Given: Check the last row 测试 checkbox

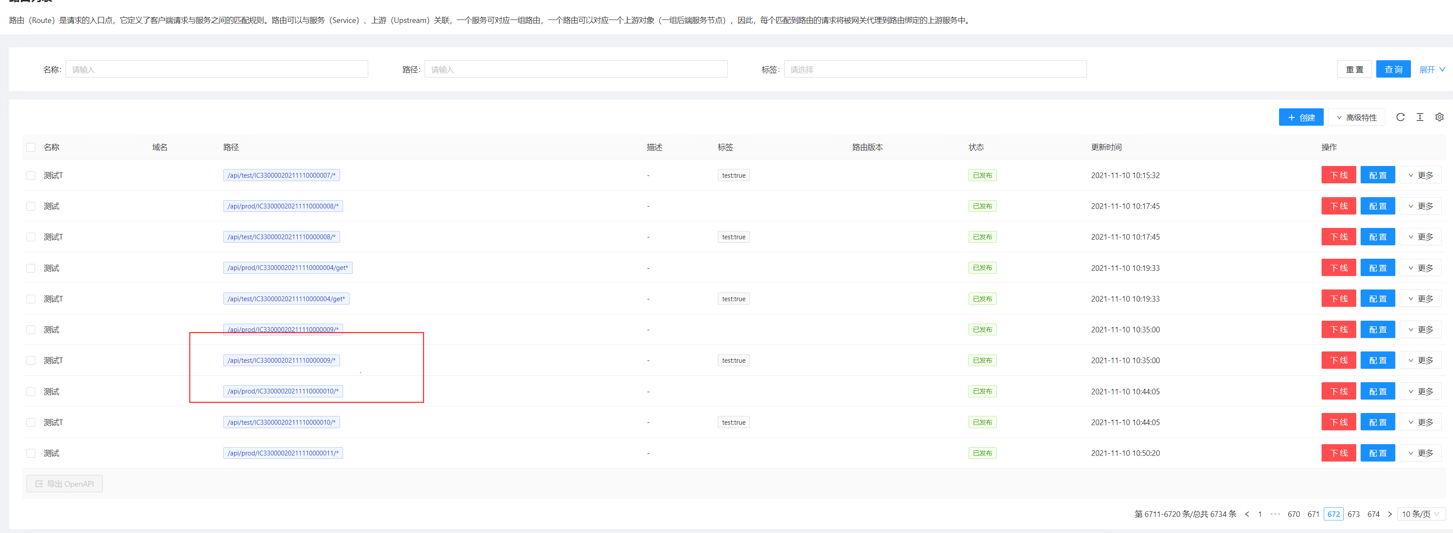Looking at the screenshot, I should pos(31,453).
